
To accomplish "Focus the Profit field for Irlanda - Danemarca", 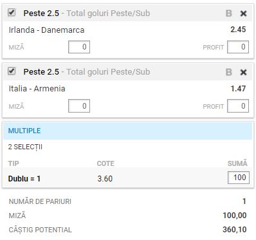I will 238,47.
